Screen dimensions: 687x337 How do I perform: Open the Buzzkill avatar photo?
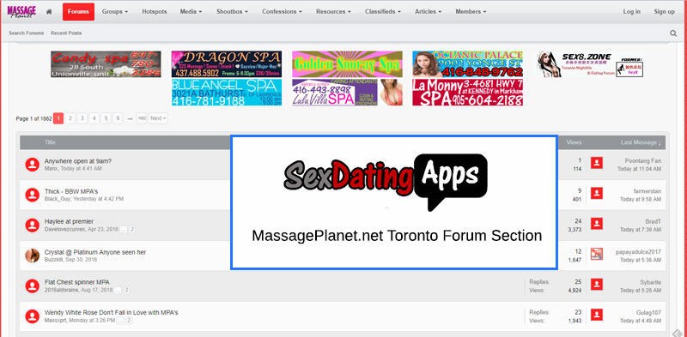pyautogui.click(x=33, y=256)
